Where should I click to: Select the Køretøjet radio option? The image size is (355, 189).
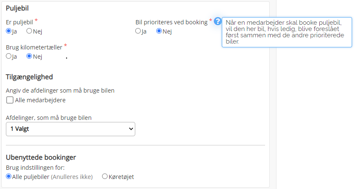(105, 176)
